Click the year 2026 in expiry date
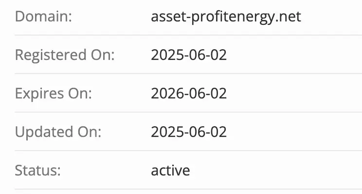 (x=166, y=94)
